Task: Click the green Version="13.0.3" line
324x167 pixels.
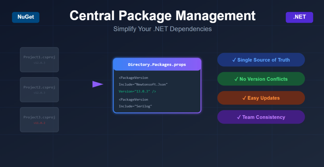Action: [137, 91]
